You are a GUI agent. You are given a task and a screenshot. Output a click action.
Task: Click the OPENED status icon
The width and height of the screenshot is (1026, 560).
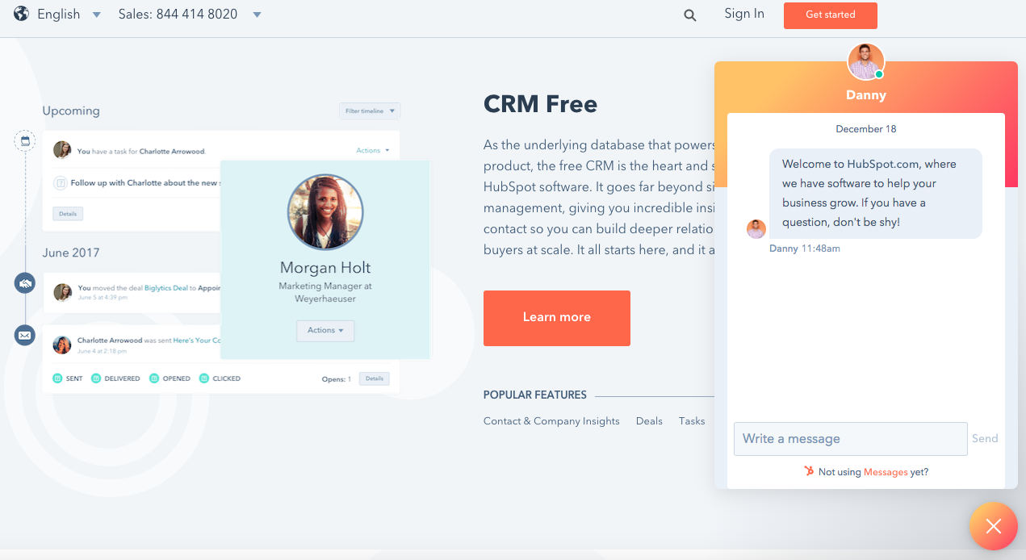(154, 378)
